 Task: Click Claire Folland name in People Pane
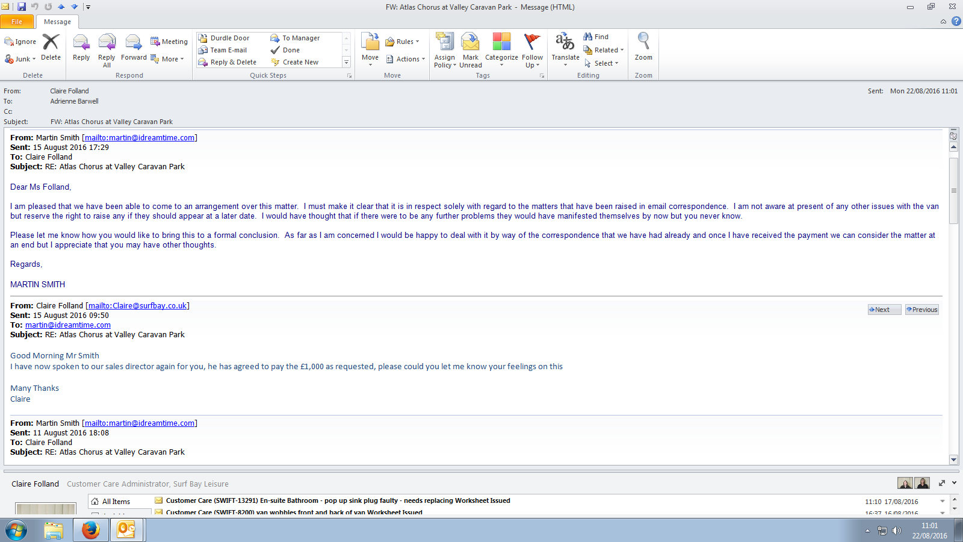pos(35,484)
